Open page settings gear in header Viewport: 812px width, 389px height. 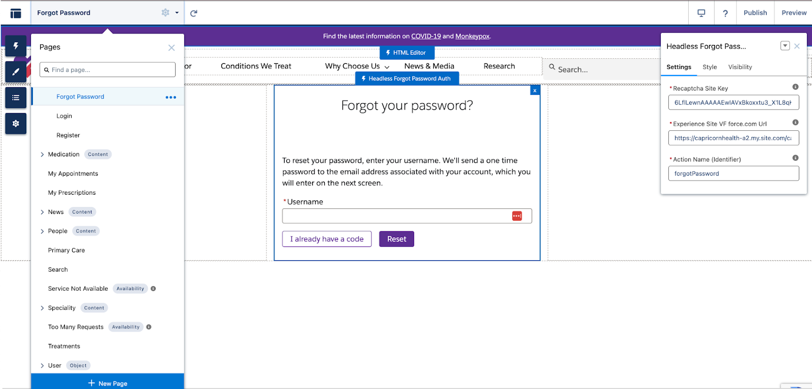tap(165, 13)
